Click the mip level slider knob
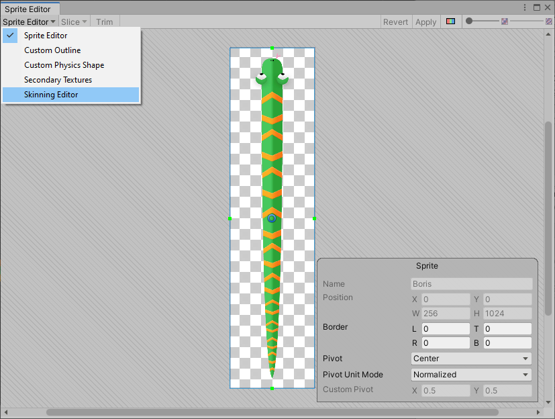 click(470, 21)
